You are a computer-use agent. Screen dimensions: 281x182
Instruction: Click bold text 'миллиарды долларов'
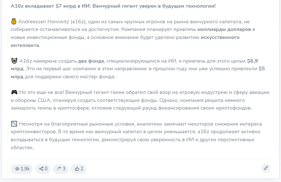point(224,29)
